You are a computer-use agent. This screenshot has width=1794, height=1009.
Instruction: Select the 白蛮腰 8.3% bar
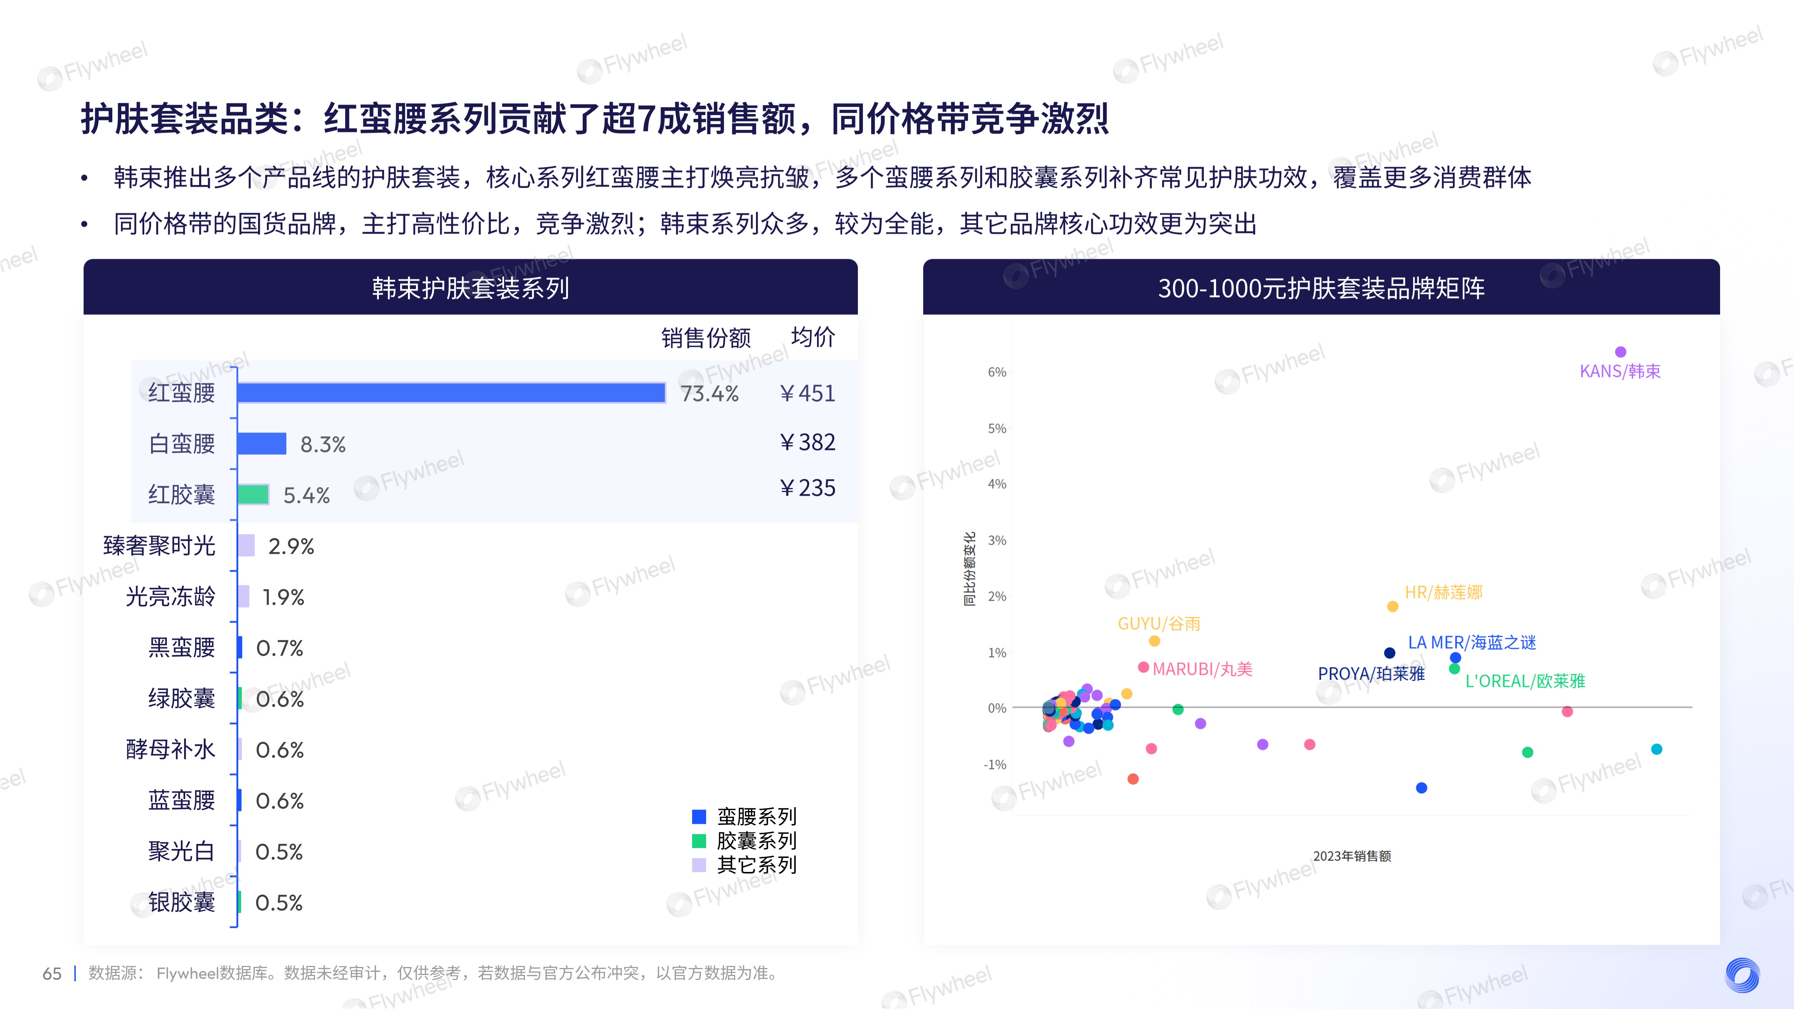pyautogui.click(x=262, y=444)
